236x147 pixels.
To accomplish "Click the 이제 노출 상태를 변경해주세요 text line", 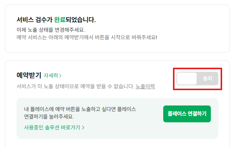I will [51, 30].
